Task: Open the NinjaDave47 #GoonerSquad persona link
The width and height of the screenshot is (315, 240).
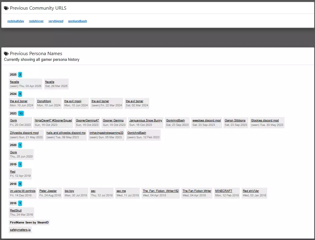Action: coord(53,120)
